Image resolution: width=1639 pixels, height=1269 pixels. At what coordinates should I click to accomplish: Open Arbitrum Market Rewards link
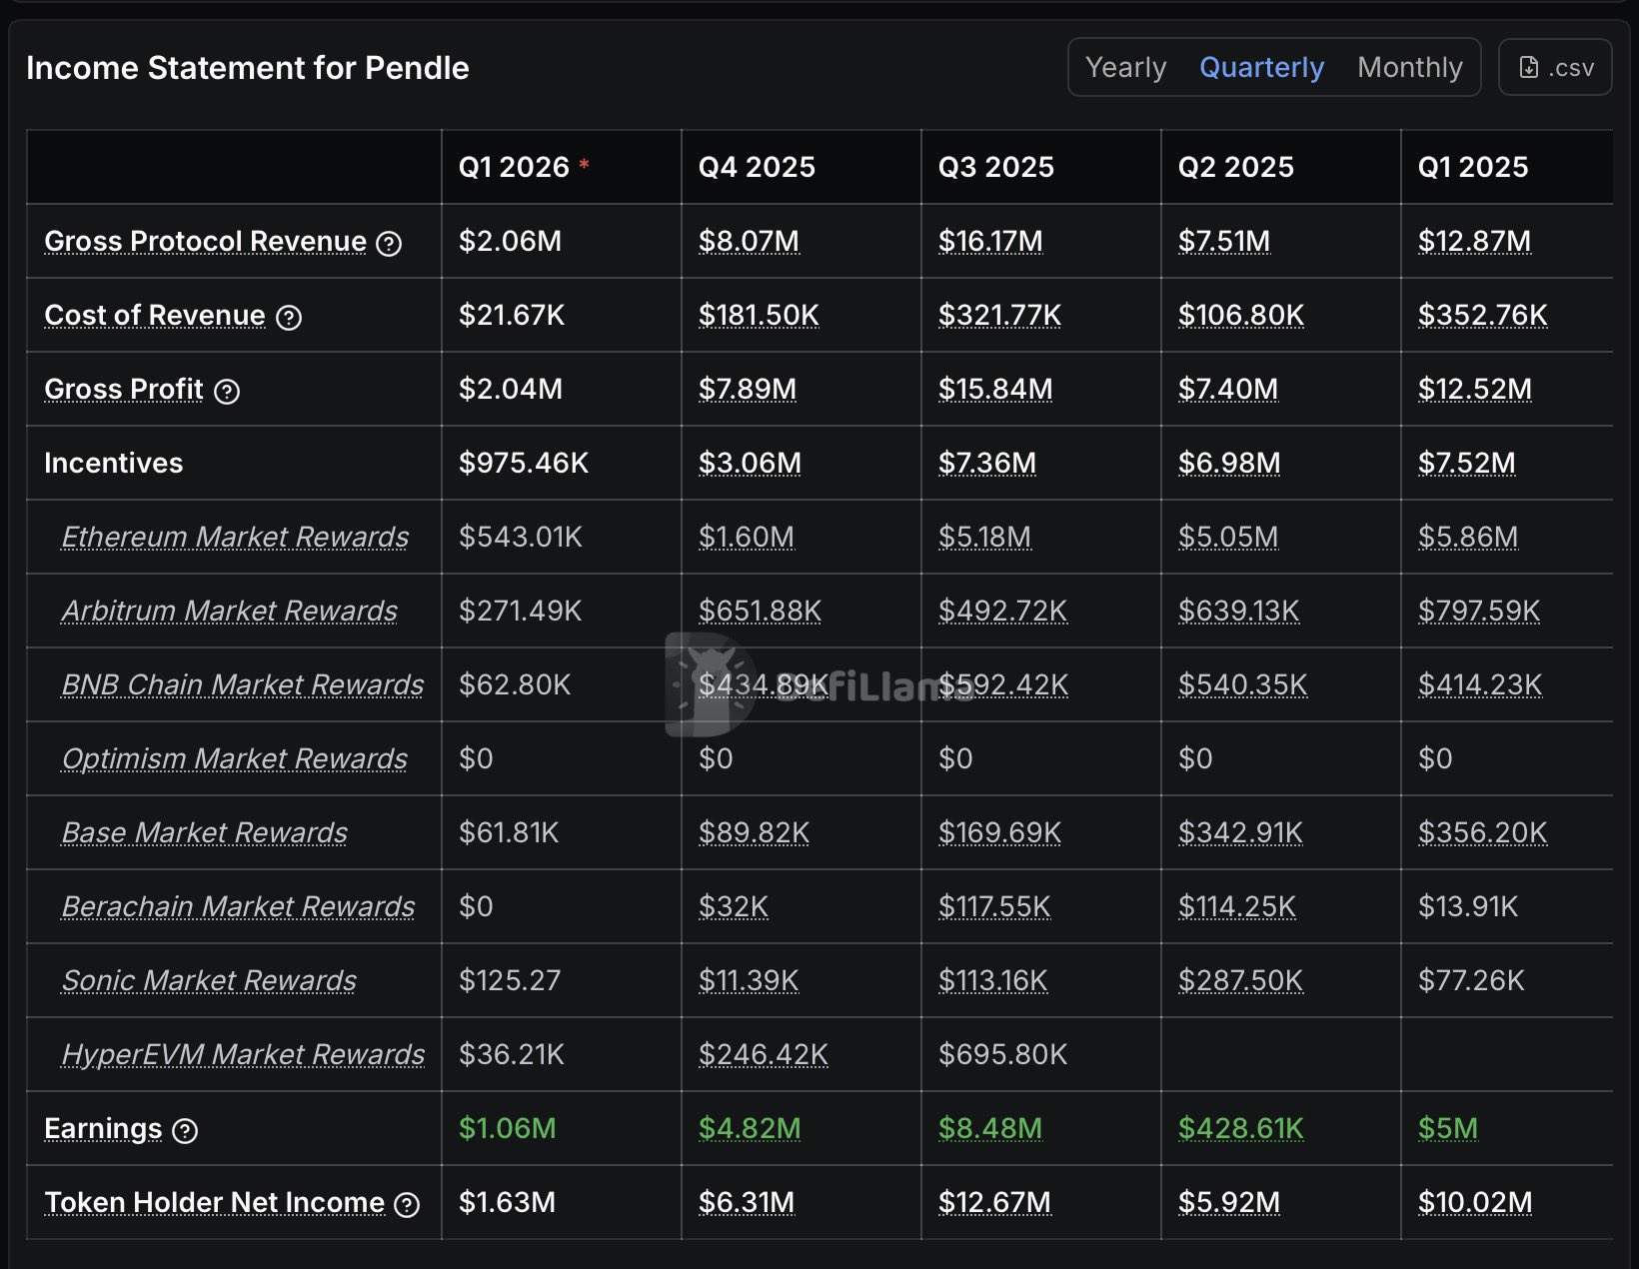(229, 611)
